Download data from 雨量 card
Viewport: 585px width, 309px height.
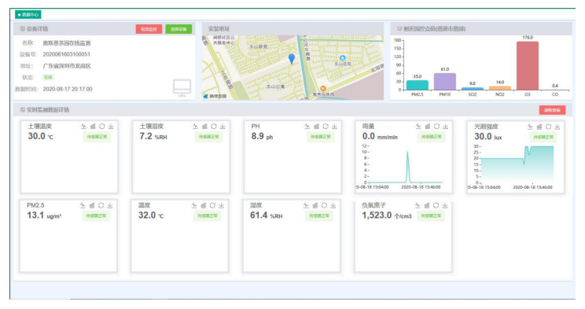446,127
